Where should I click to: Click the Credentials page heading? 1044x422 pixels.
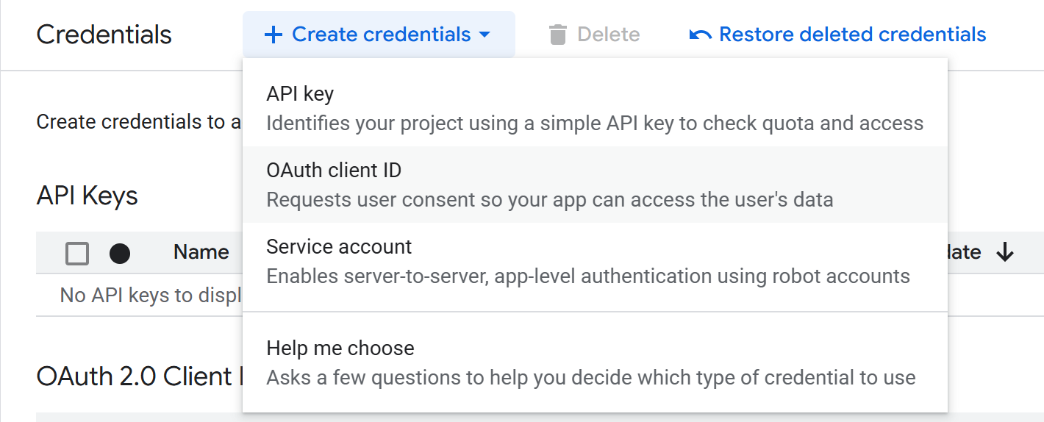pos(104,35)
